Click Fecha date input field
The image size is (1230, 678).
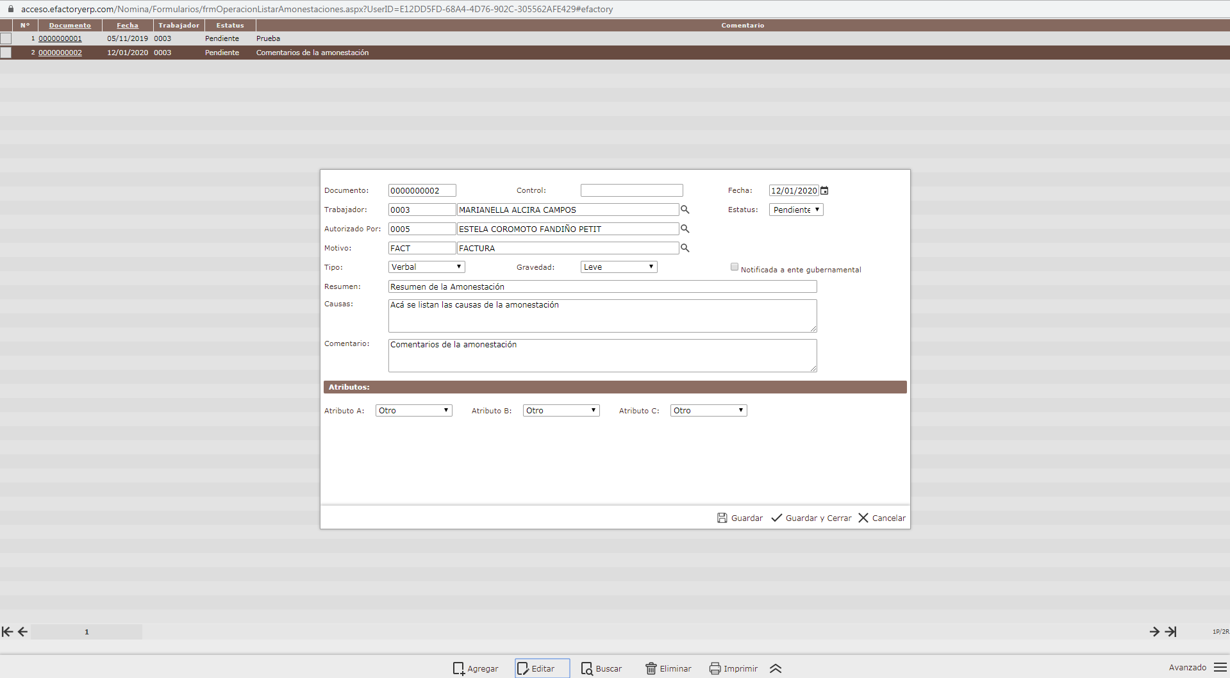coord(794,190)
